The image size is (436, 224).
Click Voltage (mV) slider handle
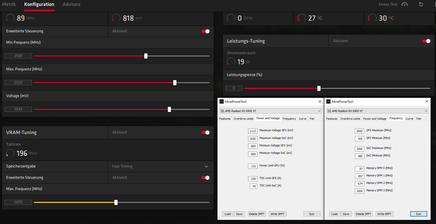tap(169, 109)
